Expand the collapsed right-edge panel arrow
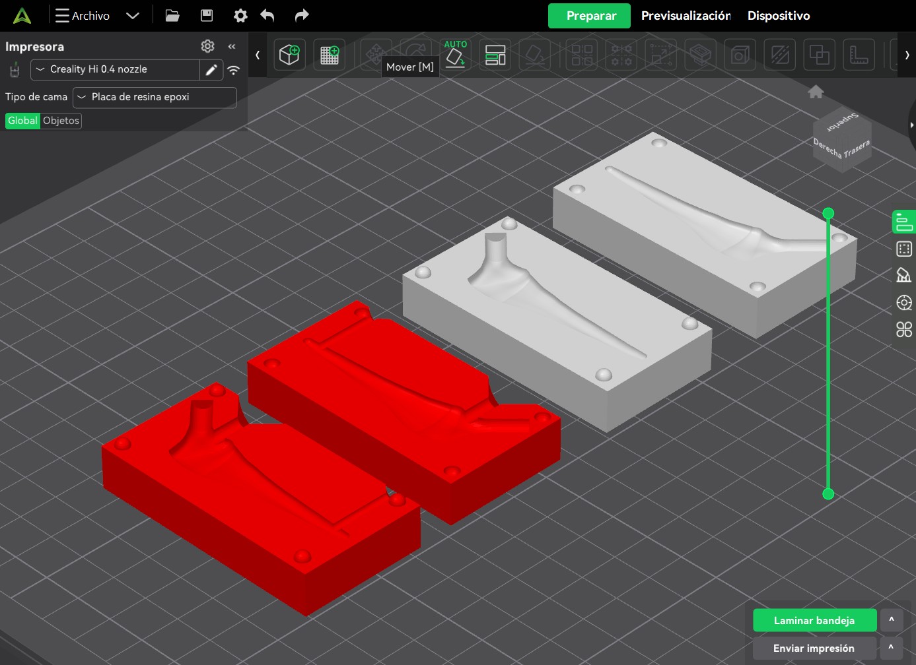 coord(911,125)
